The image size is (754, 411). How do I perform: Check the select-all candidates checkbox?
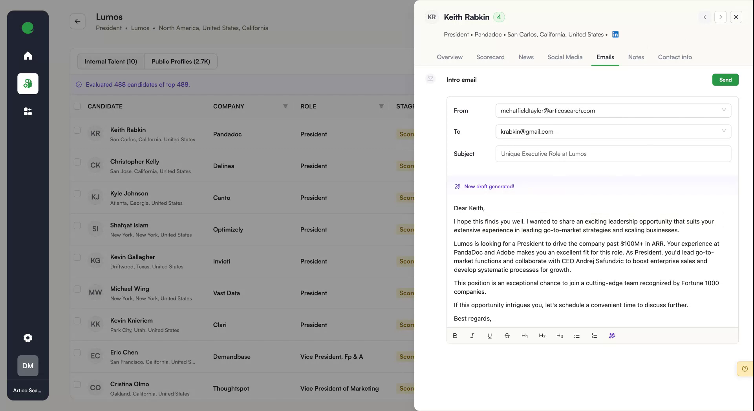(x=77, y=106)
